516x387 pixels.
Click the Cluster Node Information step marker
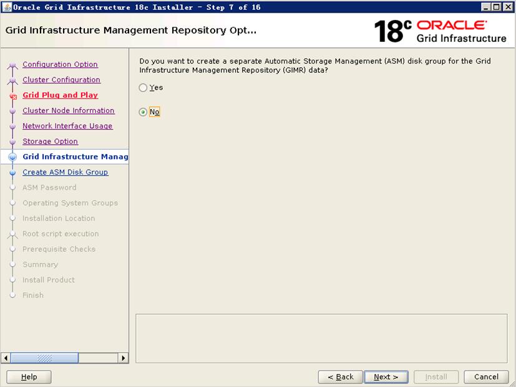[x=12, y=111]
